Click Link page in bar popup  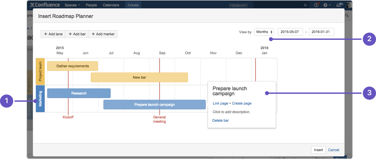tap(220, 103)
